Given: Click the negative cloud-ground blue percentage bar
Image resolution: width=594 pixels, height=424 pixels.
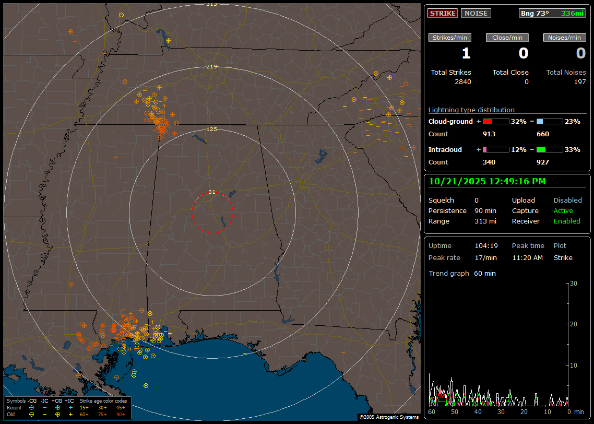Looking at the screenshot, I should pyautogui.click(x=550, y=121).
